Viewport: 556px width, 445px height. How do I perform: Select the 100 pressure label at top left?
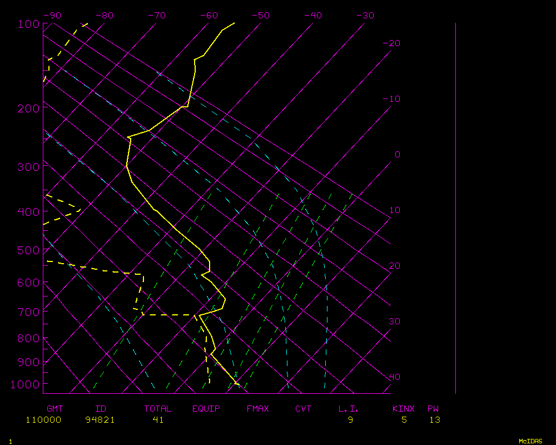28,24
